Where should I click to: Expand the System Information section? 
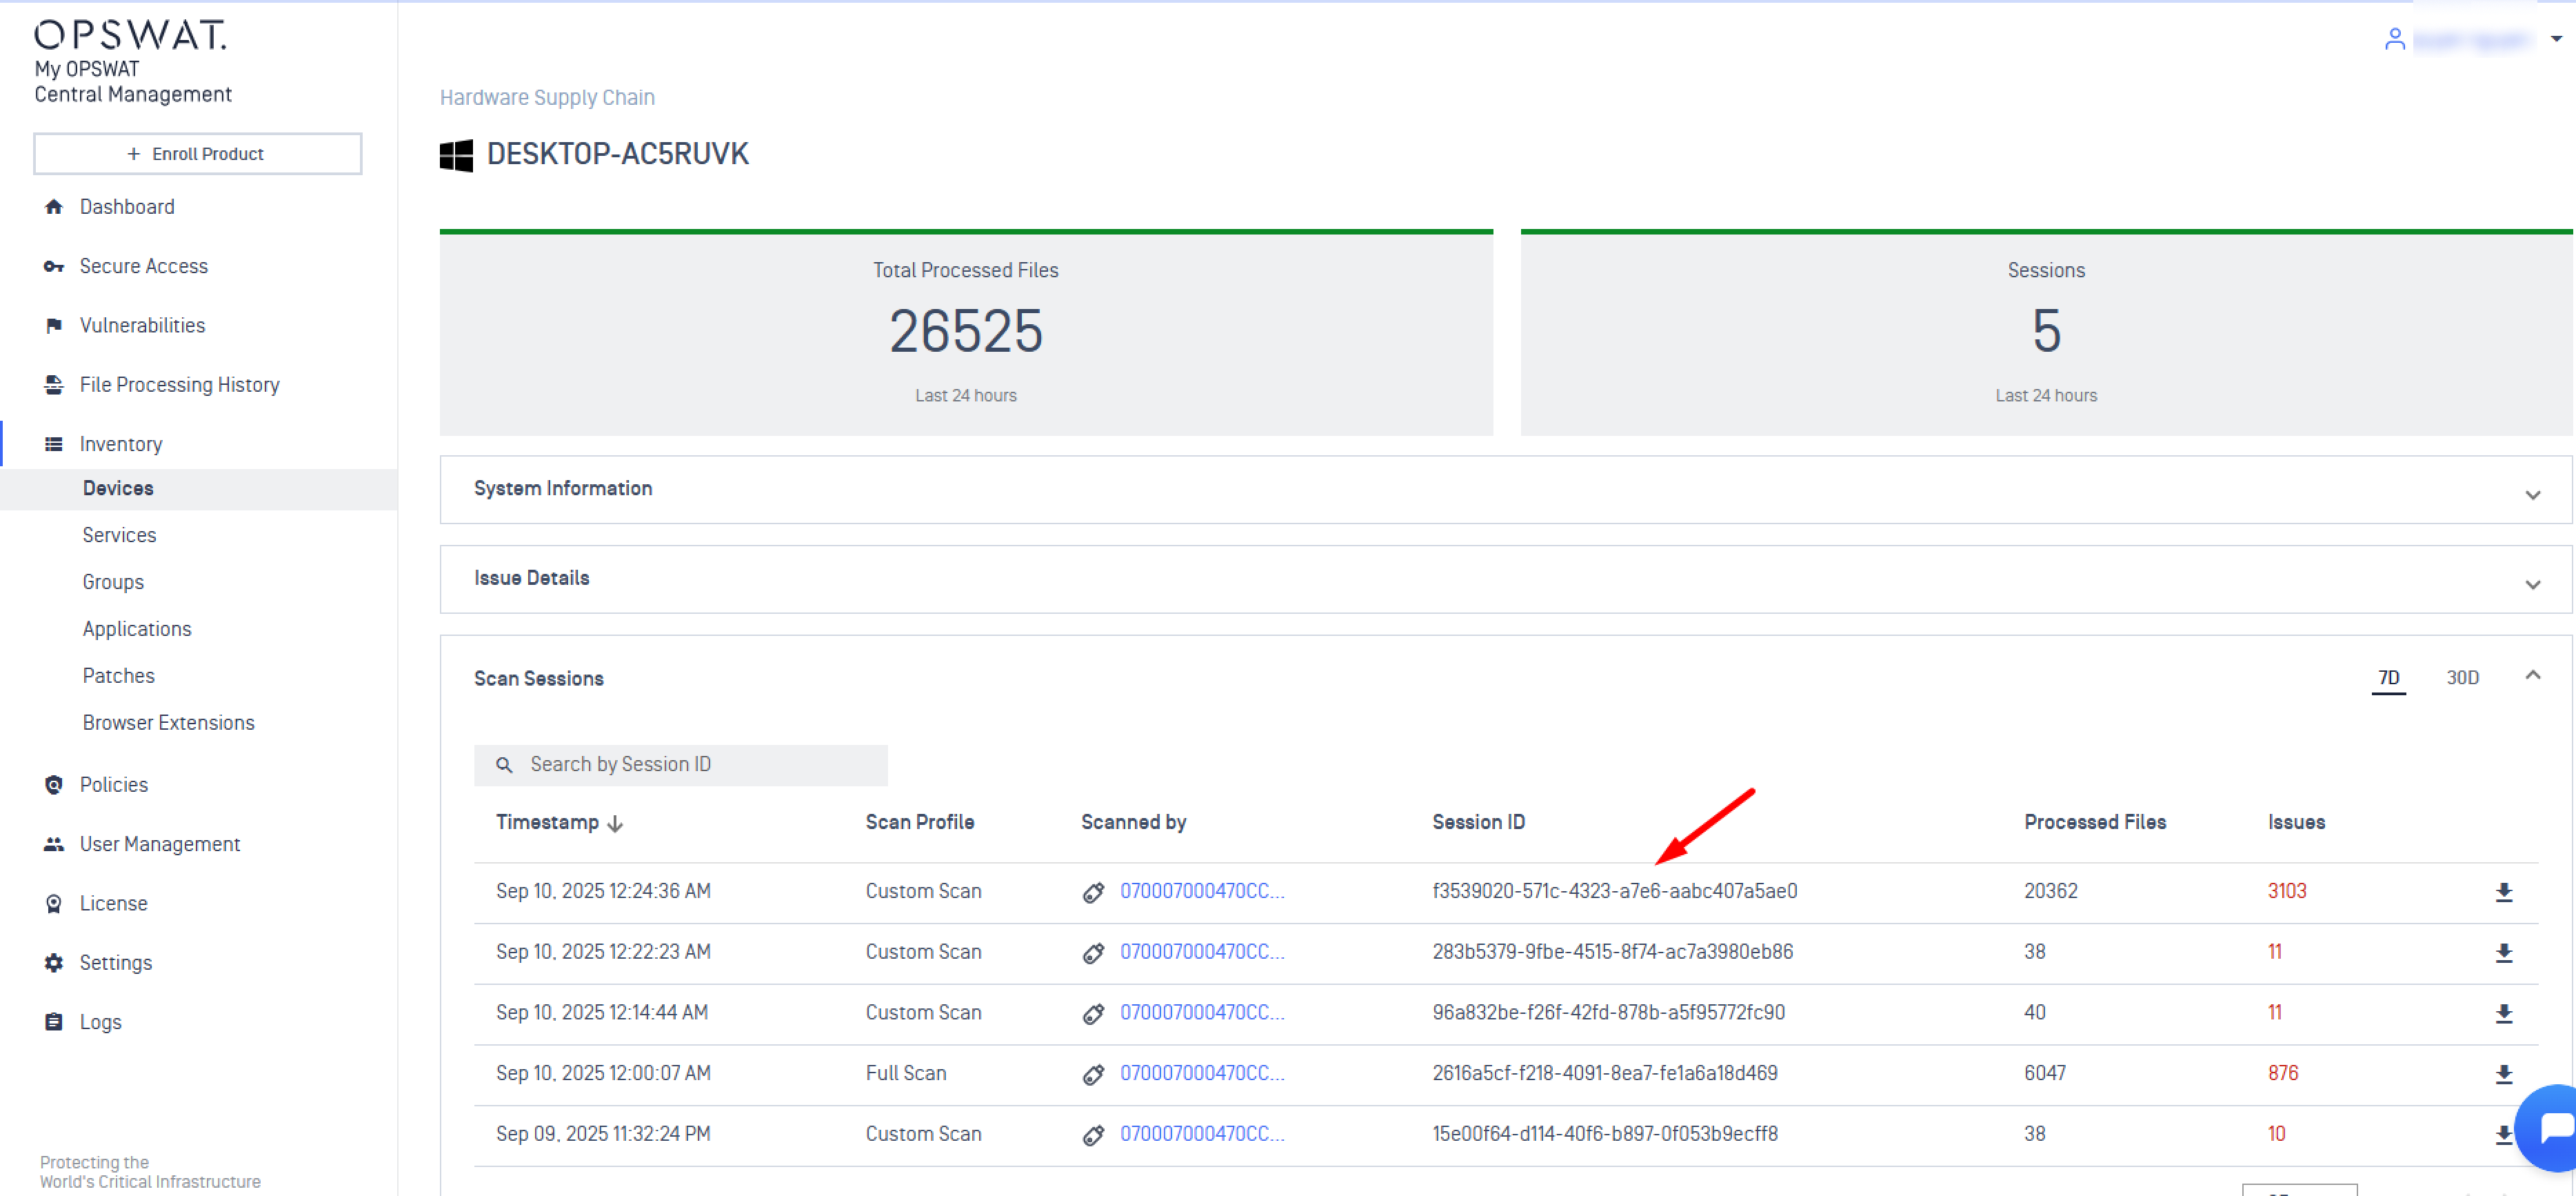coord(2532,495)
